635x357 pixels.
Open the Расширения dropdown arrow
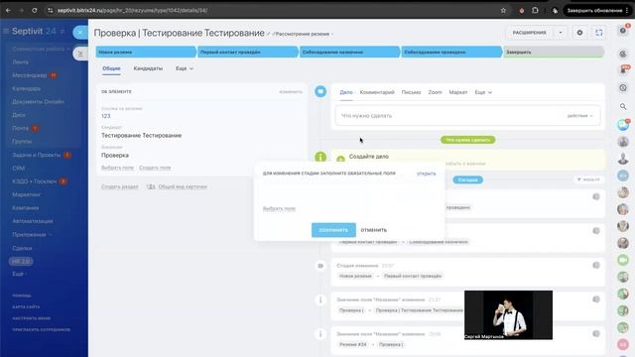tap(561, 33)
